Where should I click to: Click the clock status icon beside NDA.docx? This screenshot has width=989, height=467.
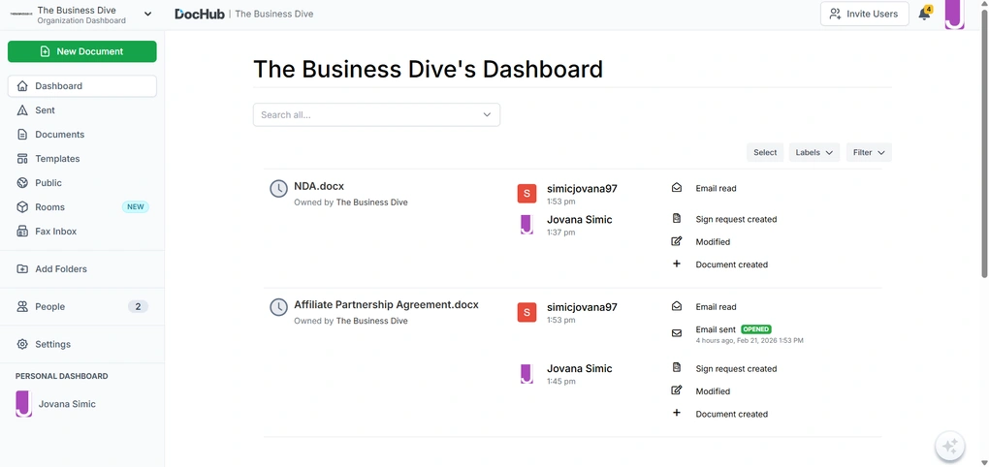[x=279, y=188]
